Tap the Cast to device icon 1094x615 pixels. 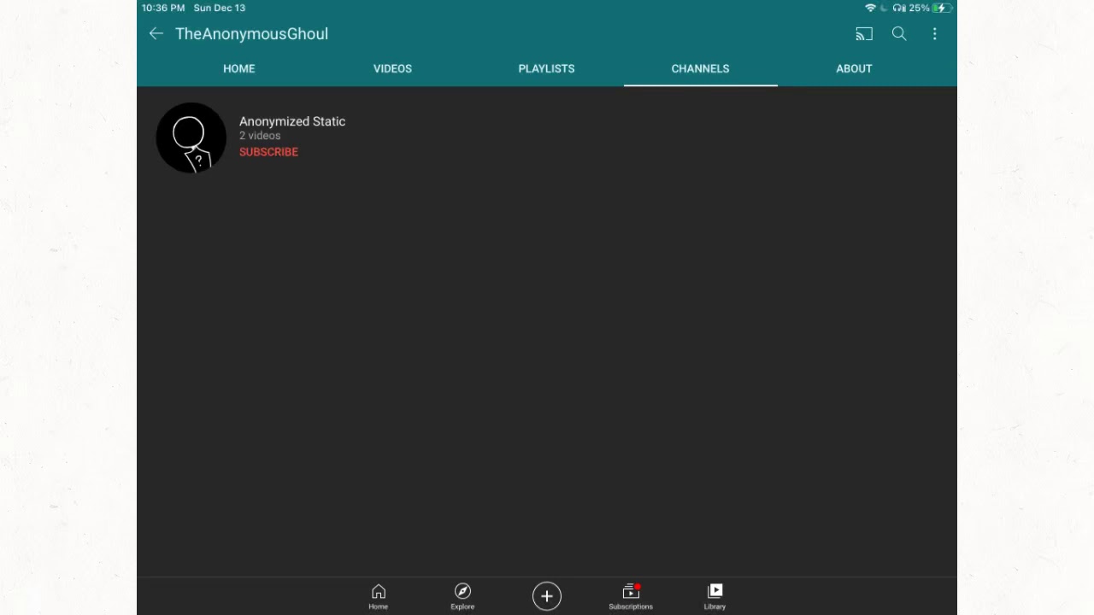click(x=864, y=34)
